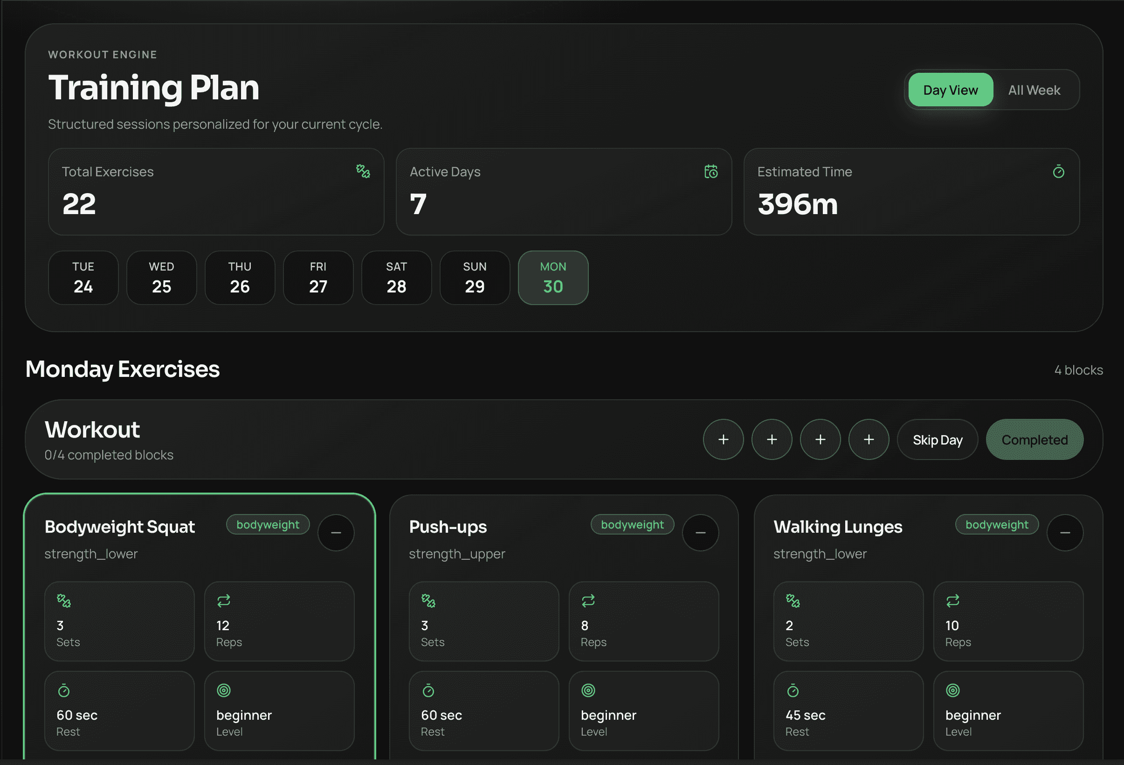Viewport: 1124px width, 765px height.
Task: Click bodyweight tag on Push-ups card
Action: pyautogui.click(x=632, y=524)
